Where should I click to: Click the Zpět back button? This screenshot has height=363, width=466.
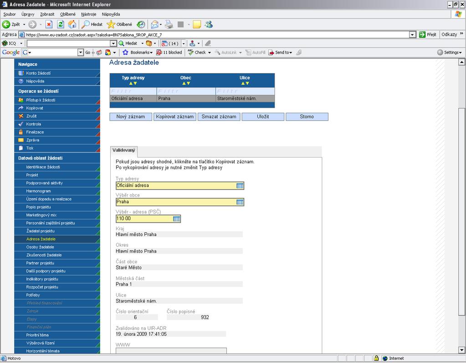pos(11,25)
